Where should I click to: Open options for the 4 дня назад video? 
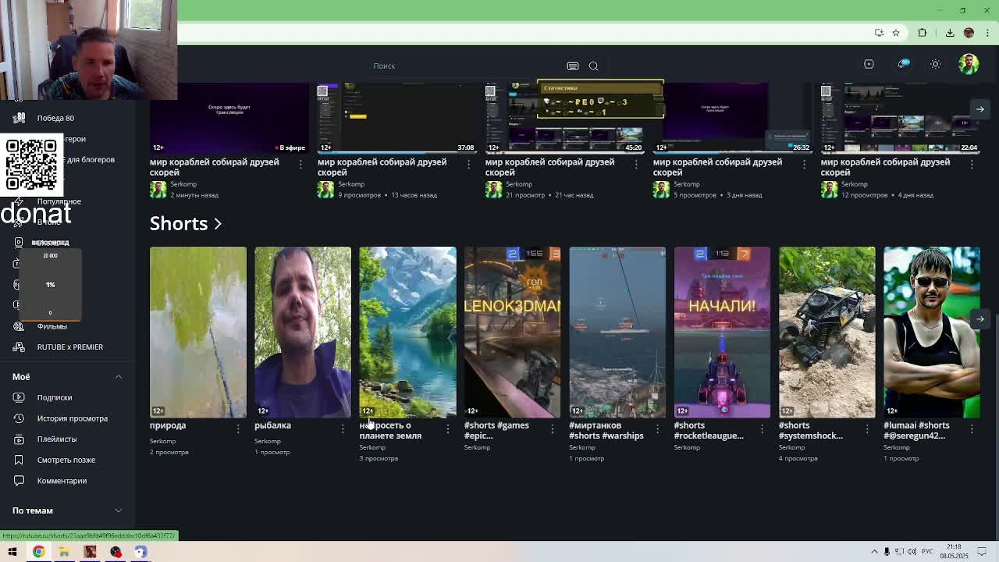[972, 164]
